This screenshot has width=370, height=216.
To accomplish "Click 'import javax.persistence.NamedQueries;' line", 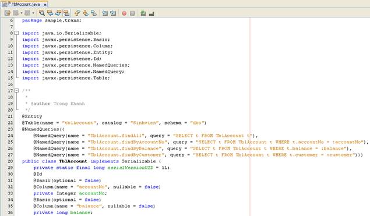I will [76, 65].
